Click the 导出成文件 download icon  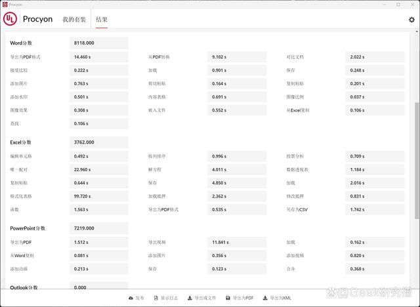pyautogui.click(x=190, y=298)
